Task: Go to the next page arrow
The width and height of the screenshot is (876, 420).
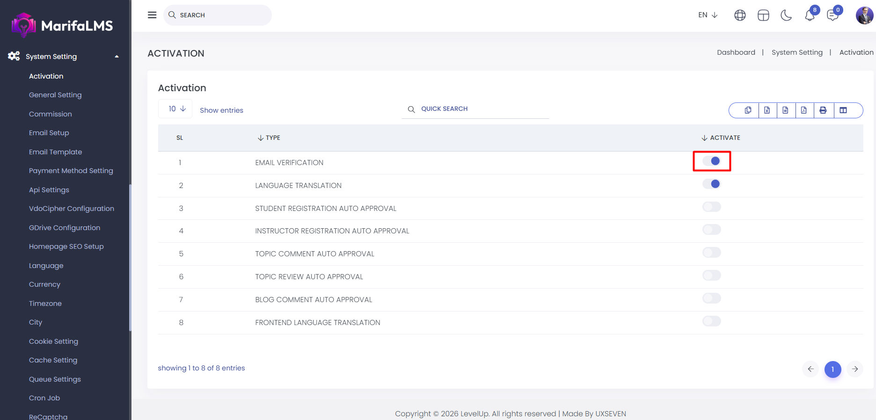Action: (x=854, y=369)
